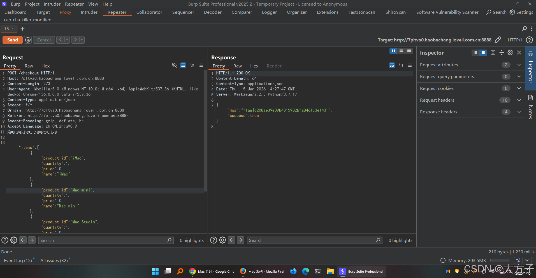The height and width of the screenshot is (278, 536).
Task: Dock Inspector panel to the right layout
Action: click(x=483, y=53)
